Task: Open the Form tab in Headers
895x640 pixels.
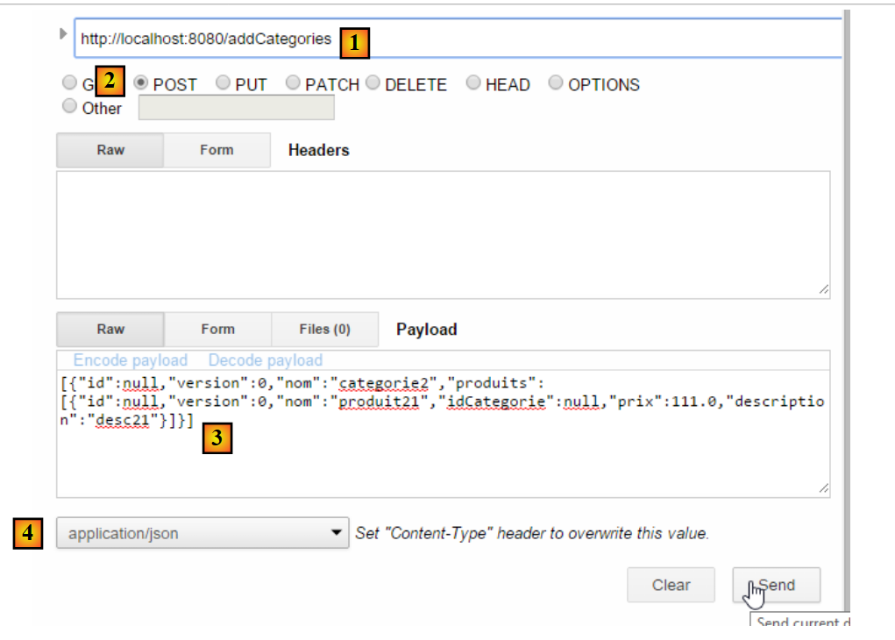Action: coord(217,150)
